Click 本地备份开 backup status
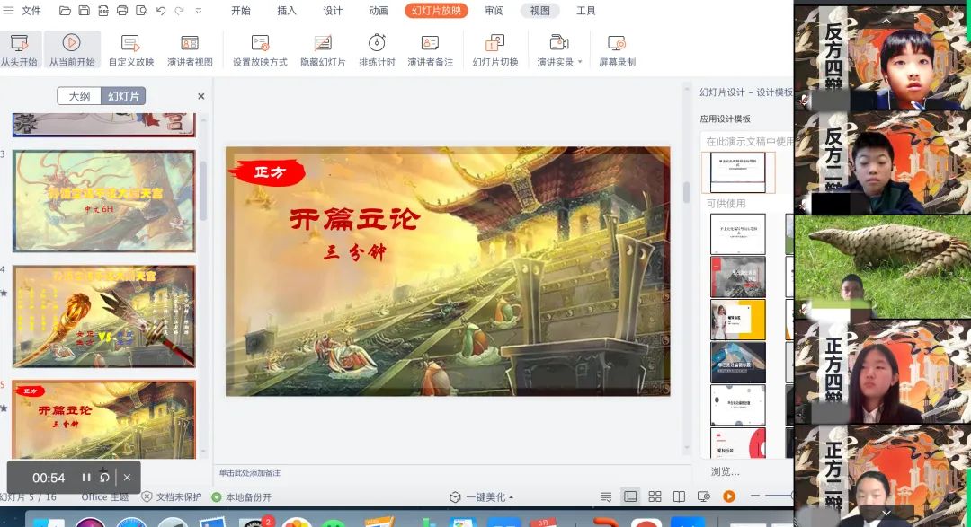The image size is (971, 527). click(x=242, y=496)
